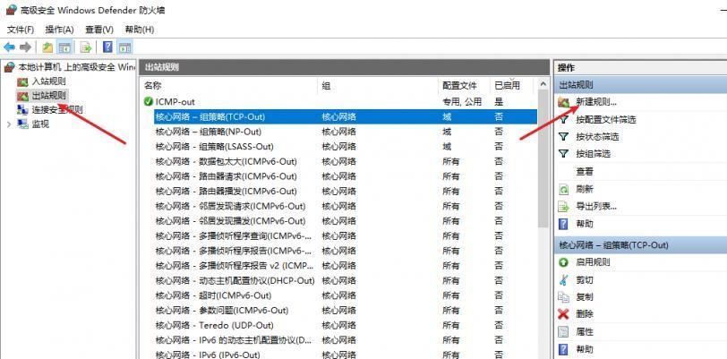Click 导出列表... action
This screenshot has height=359, width=727.
[x=596, y=207]
